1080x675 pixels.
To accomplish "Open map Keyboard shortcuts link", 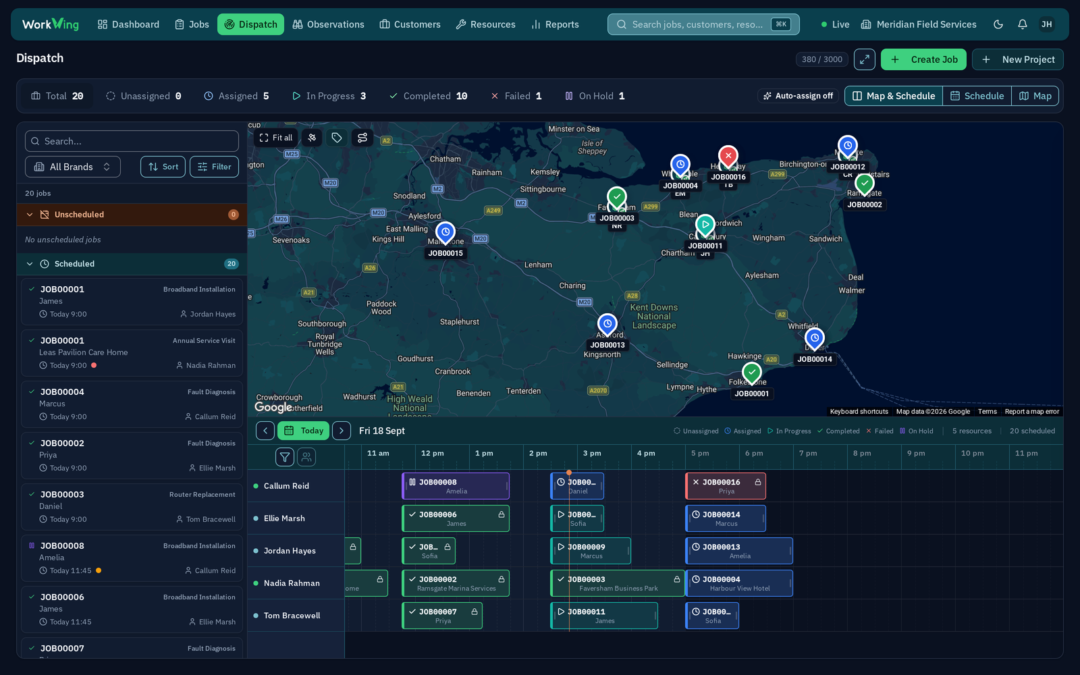I will pos(859,412).
